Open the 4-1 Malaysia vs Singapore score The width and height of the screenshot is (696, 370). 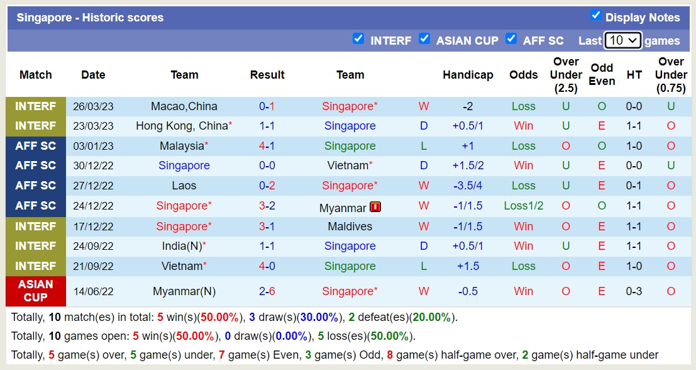267,146
